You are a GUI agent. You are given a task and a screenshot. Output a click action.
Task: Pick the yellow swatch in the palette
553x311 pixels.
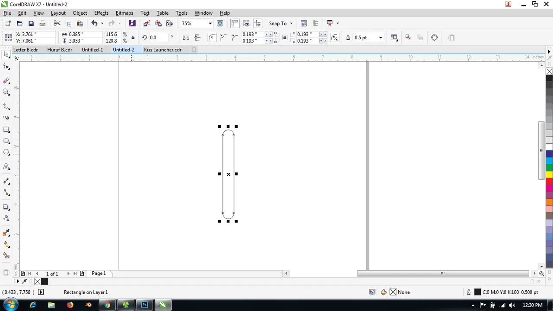pyautogui.click(x=549, y=175)
